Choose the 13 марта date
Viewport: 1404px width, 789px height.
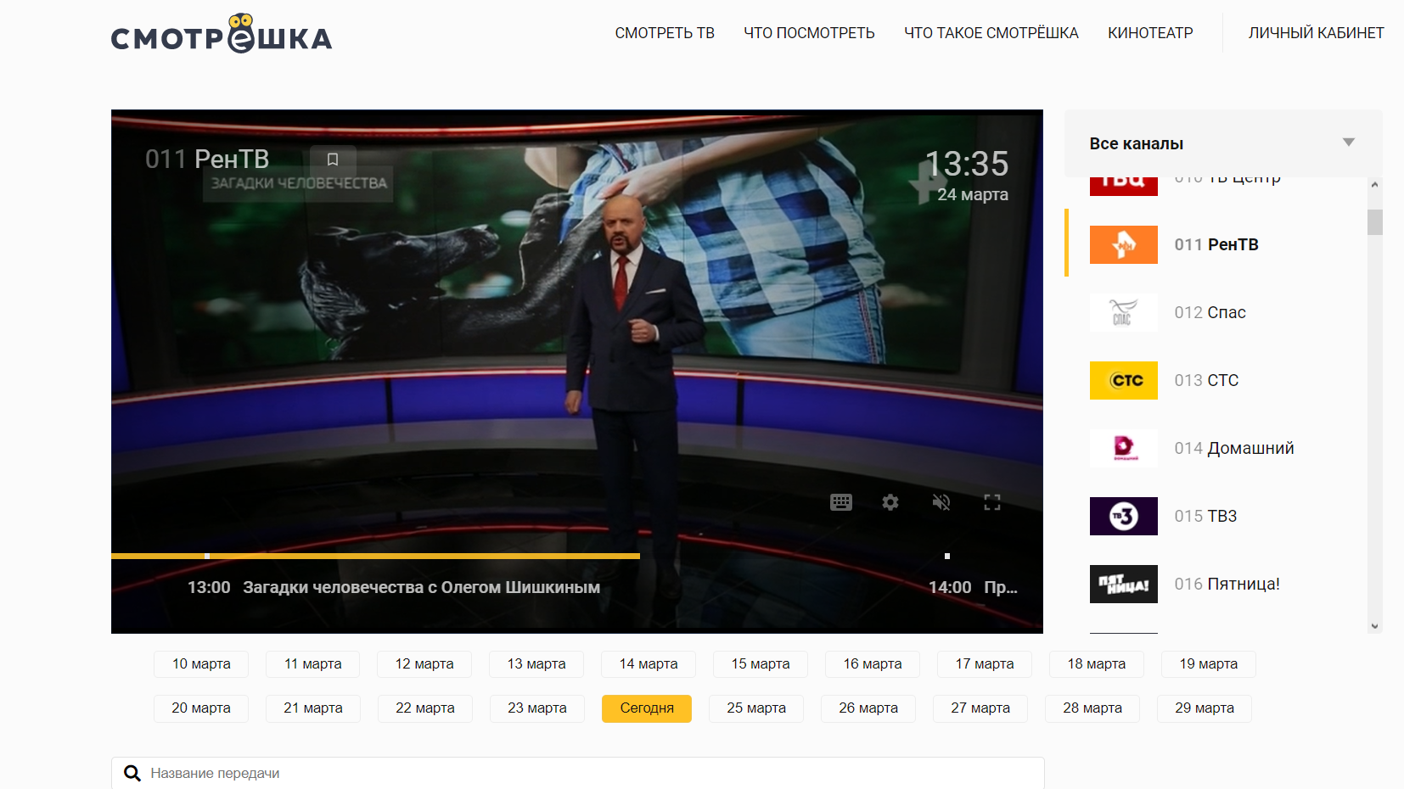point(536,664)
